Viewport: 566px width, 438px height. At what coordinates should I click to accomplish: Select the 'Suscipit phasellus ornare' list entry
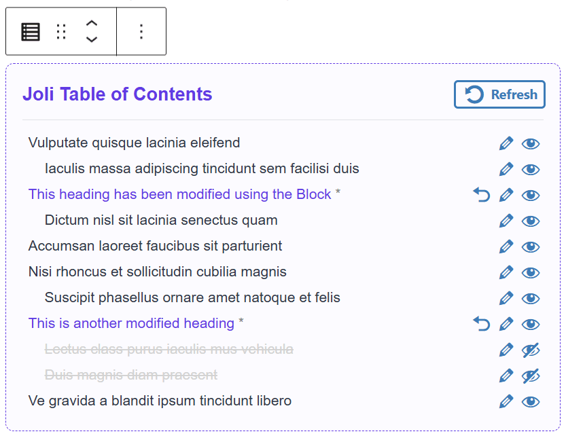pyautogui.click(x=192, y=297)
